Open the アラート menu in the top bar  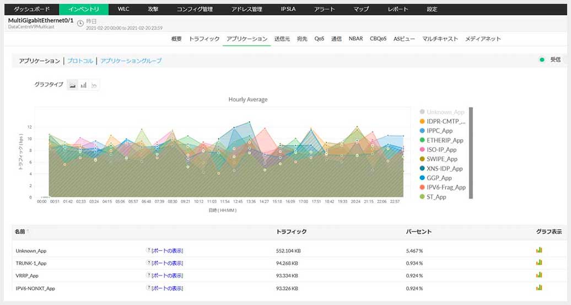pyautogui.click(x=325, y=9)
